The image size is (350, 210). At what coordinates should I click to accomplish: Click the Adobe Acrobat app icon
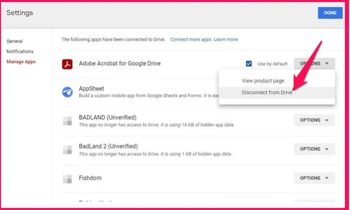[x=67, y=64]
